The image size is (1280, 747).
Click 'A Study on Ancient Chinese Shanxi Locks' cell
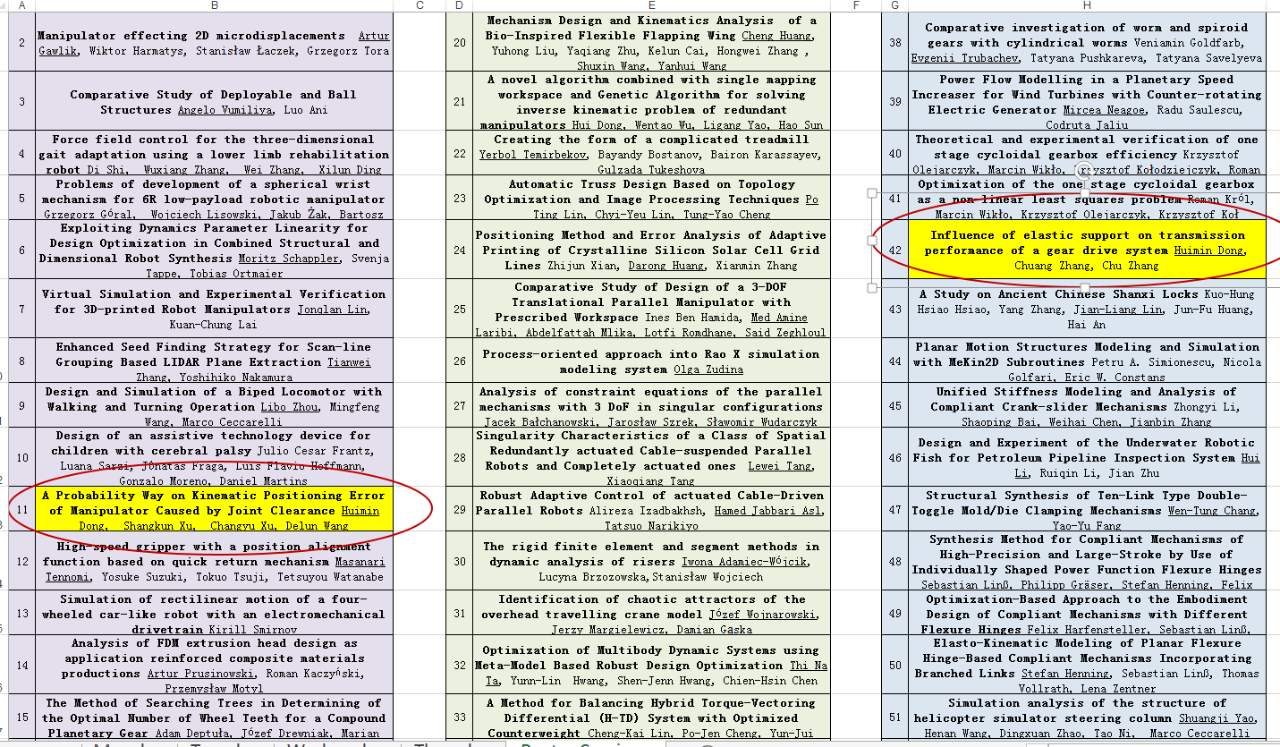pos(1087,309)
